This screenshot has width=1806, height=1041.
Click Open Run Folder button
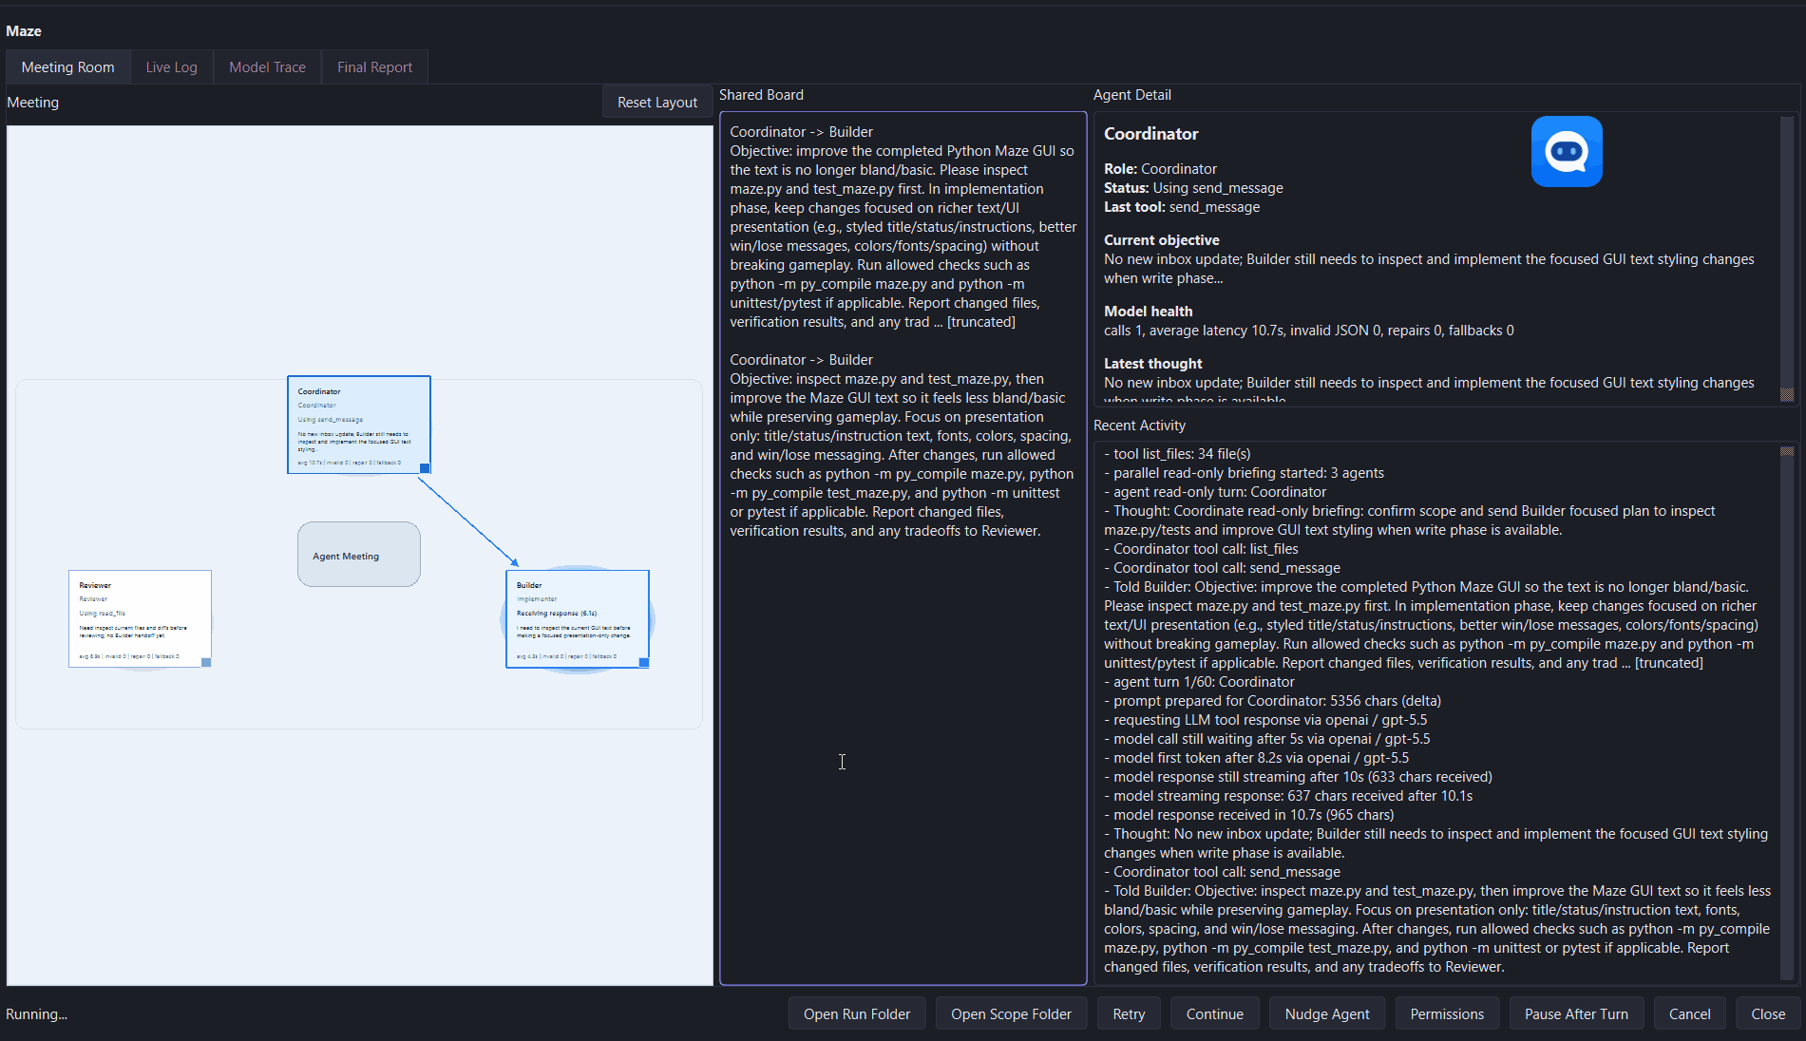[857, 1014]
